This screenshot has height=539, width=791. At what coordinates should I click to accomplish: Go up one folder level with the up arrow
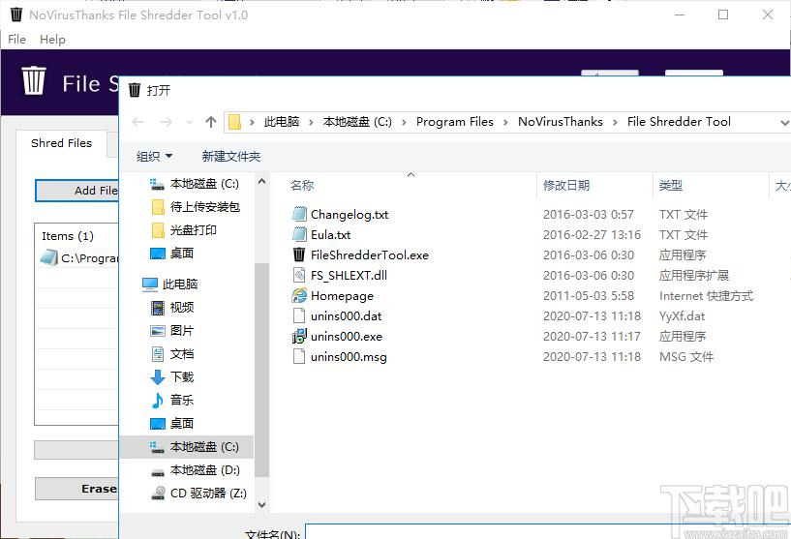point(211,122)
